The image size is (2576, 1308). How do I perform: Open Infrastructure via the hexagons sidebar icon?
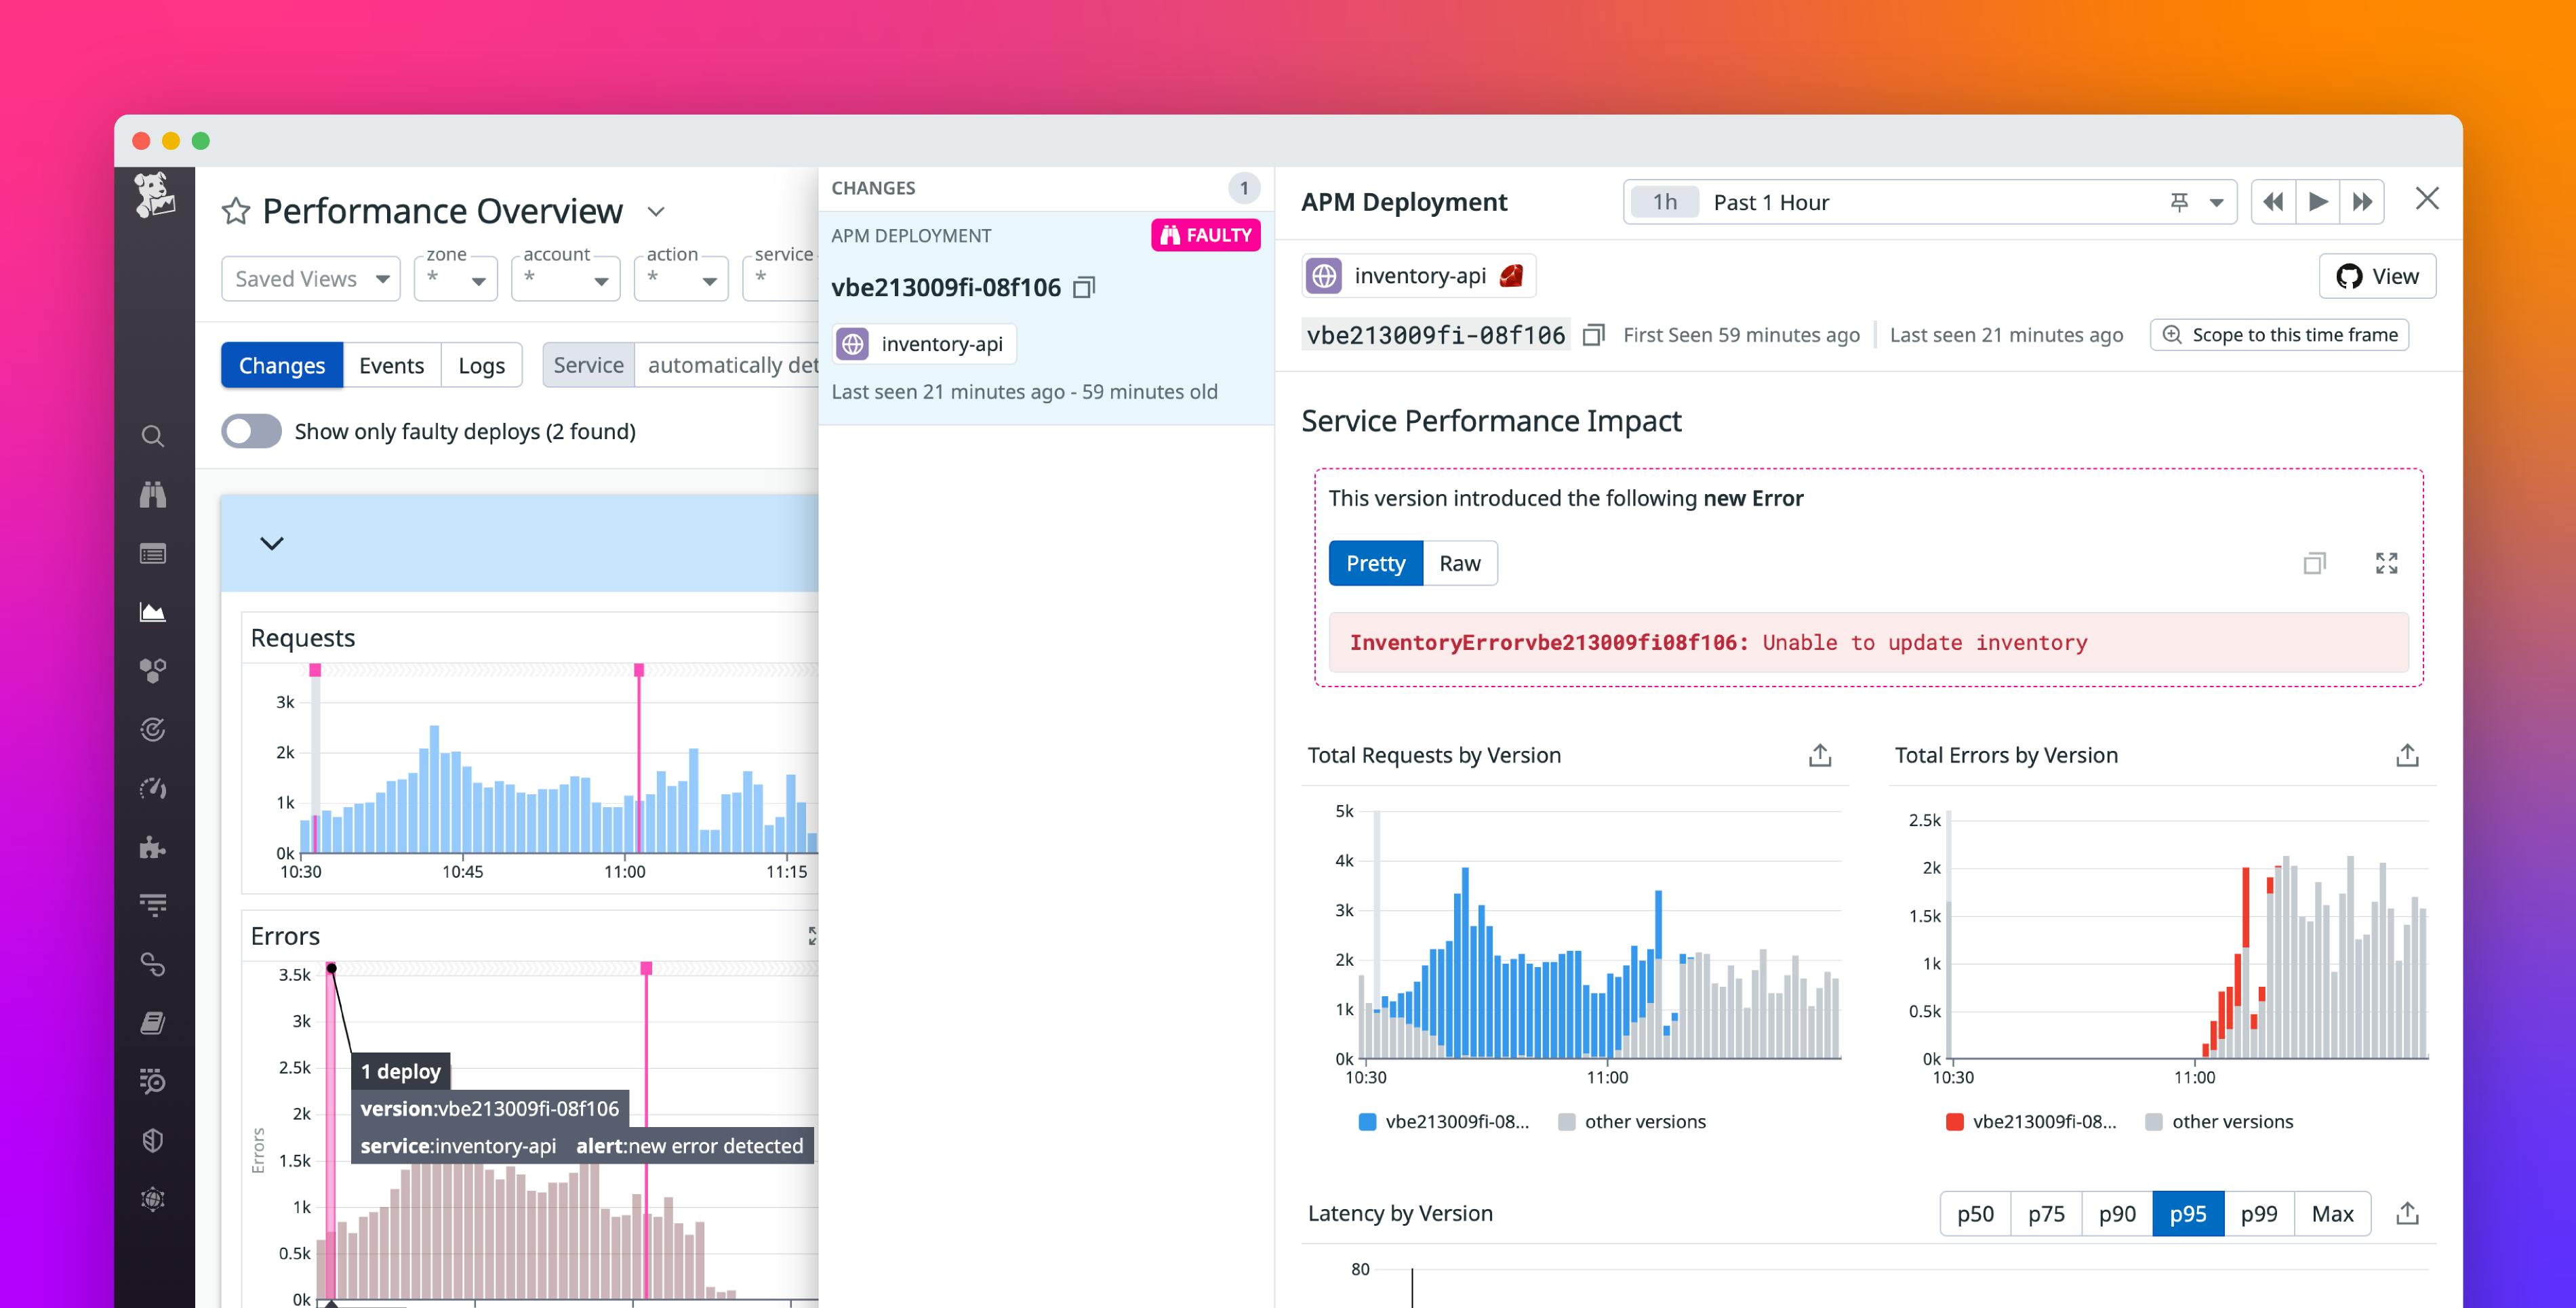point(152,670)
